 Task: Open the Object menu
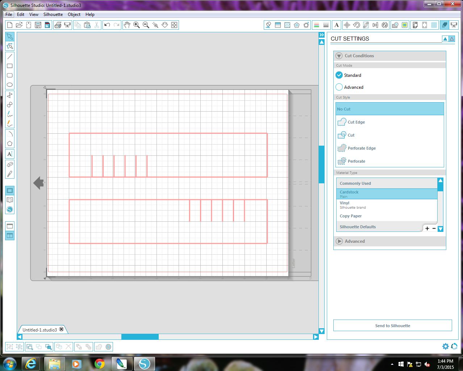[x=74, y=14]
